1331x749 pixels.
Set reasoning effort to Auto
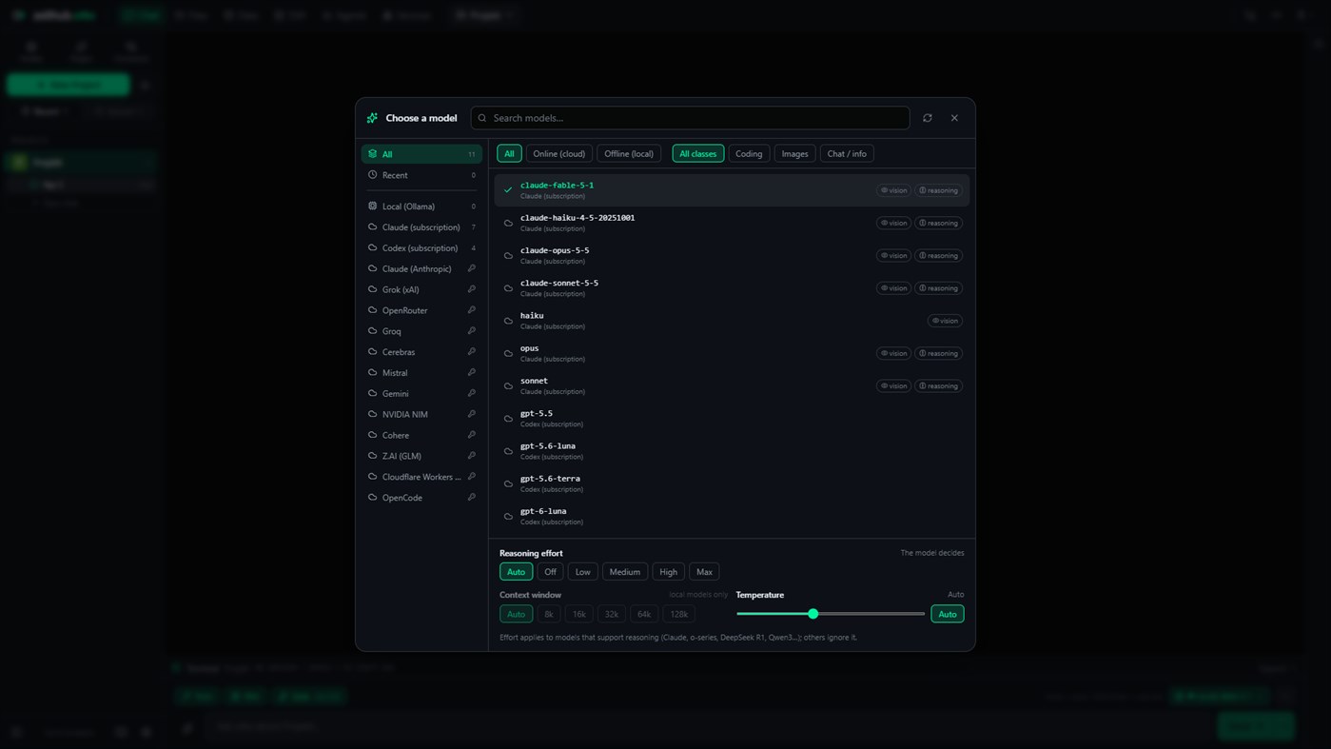click(516, 572)
